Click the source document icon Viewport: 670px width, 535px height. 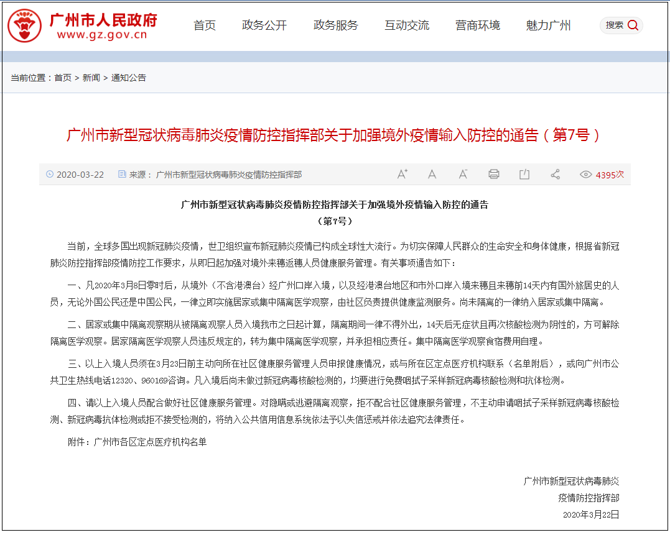[122, 174]
